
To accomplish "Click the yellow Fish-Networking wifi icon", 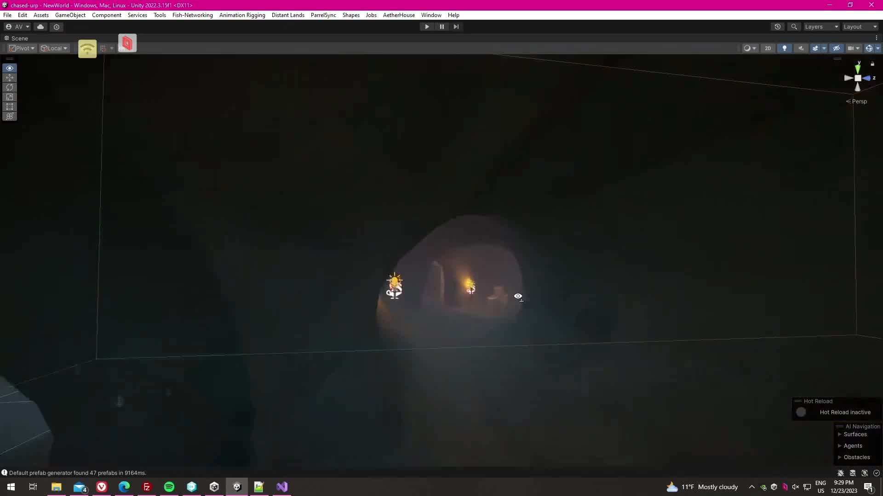I will [x=87, y=49].
